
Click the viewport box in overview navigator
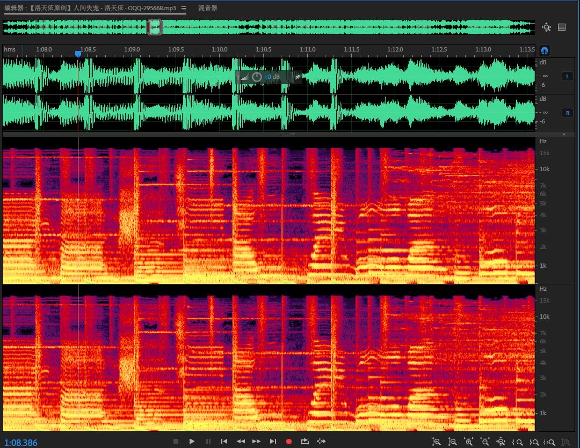pos(155,27)
